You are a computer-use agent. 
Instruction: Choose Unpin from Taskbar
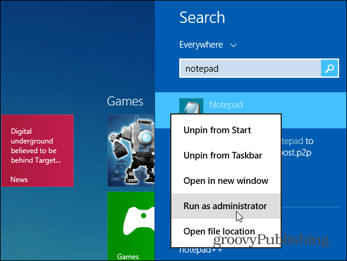tap(226, 156)
